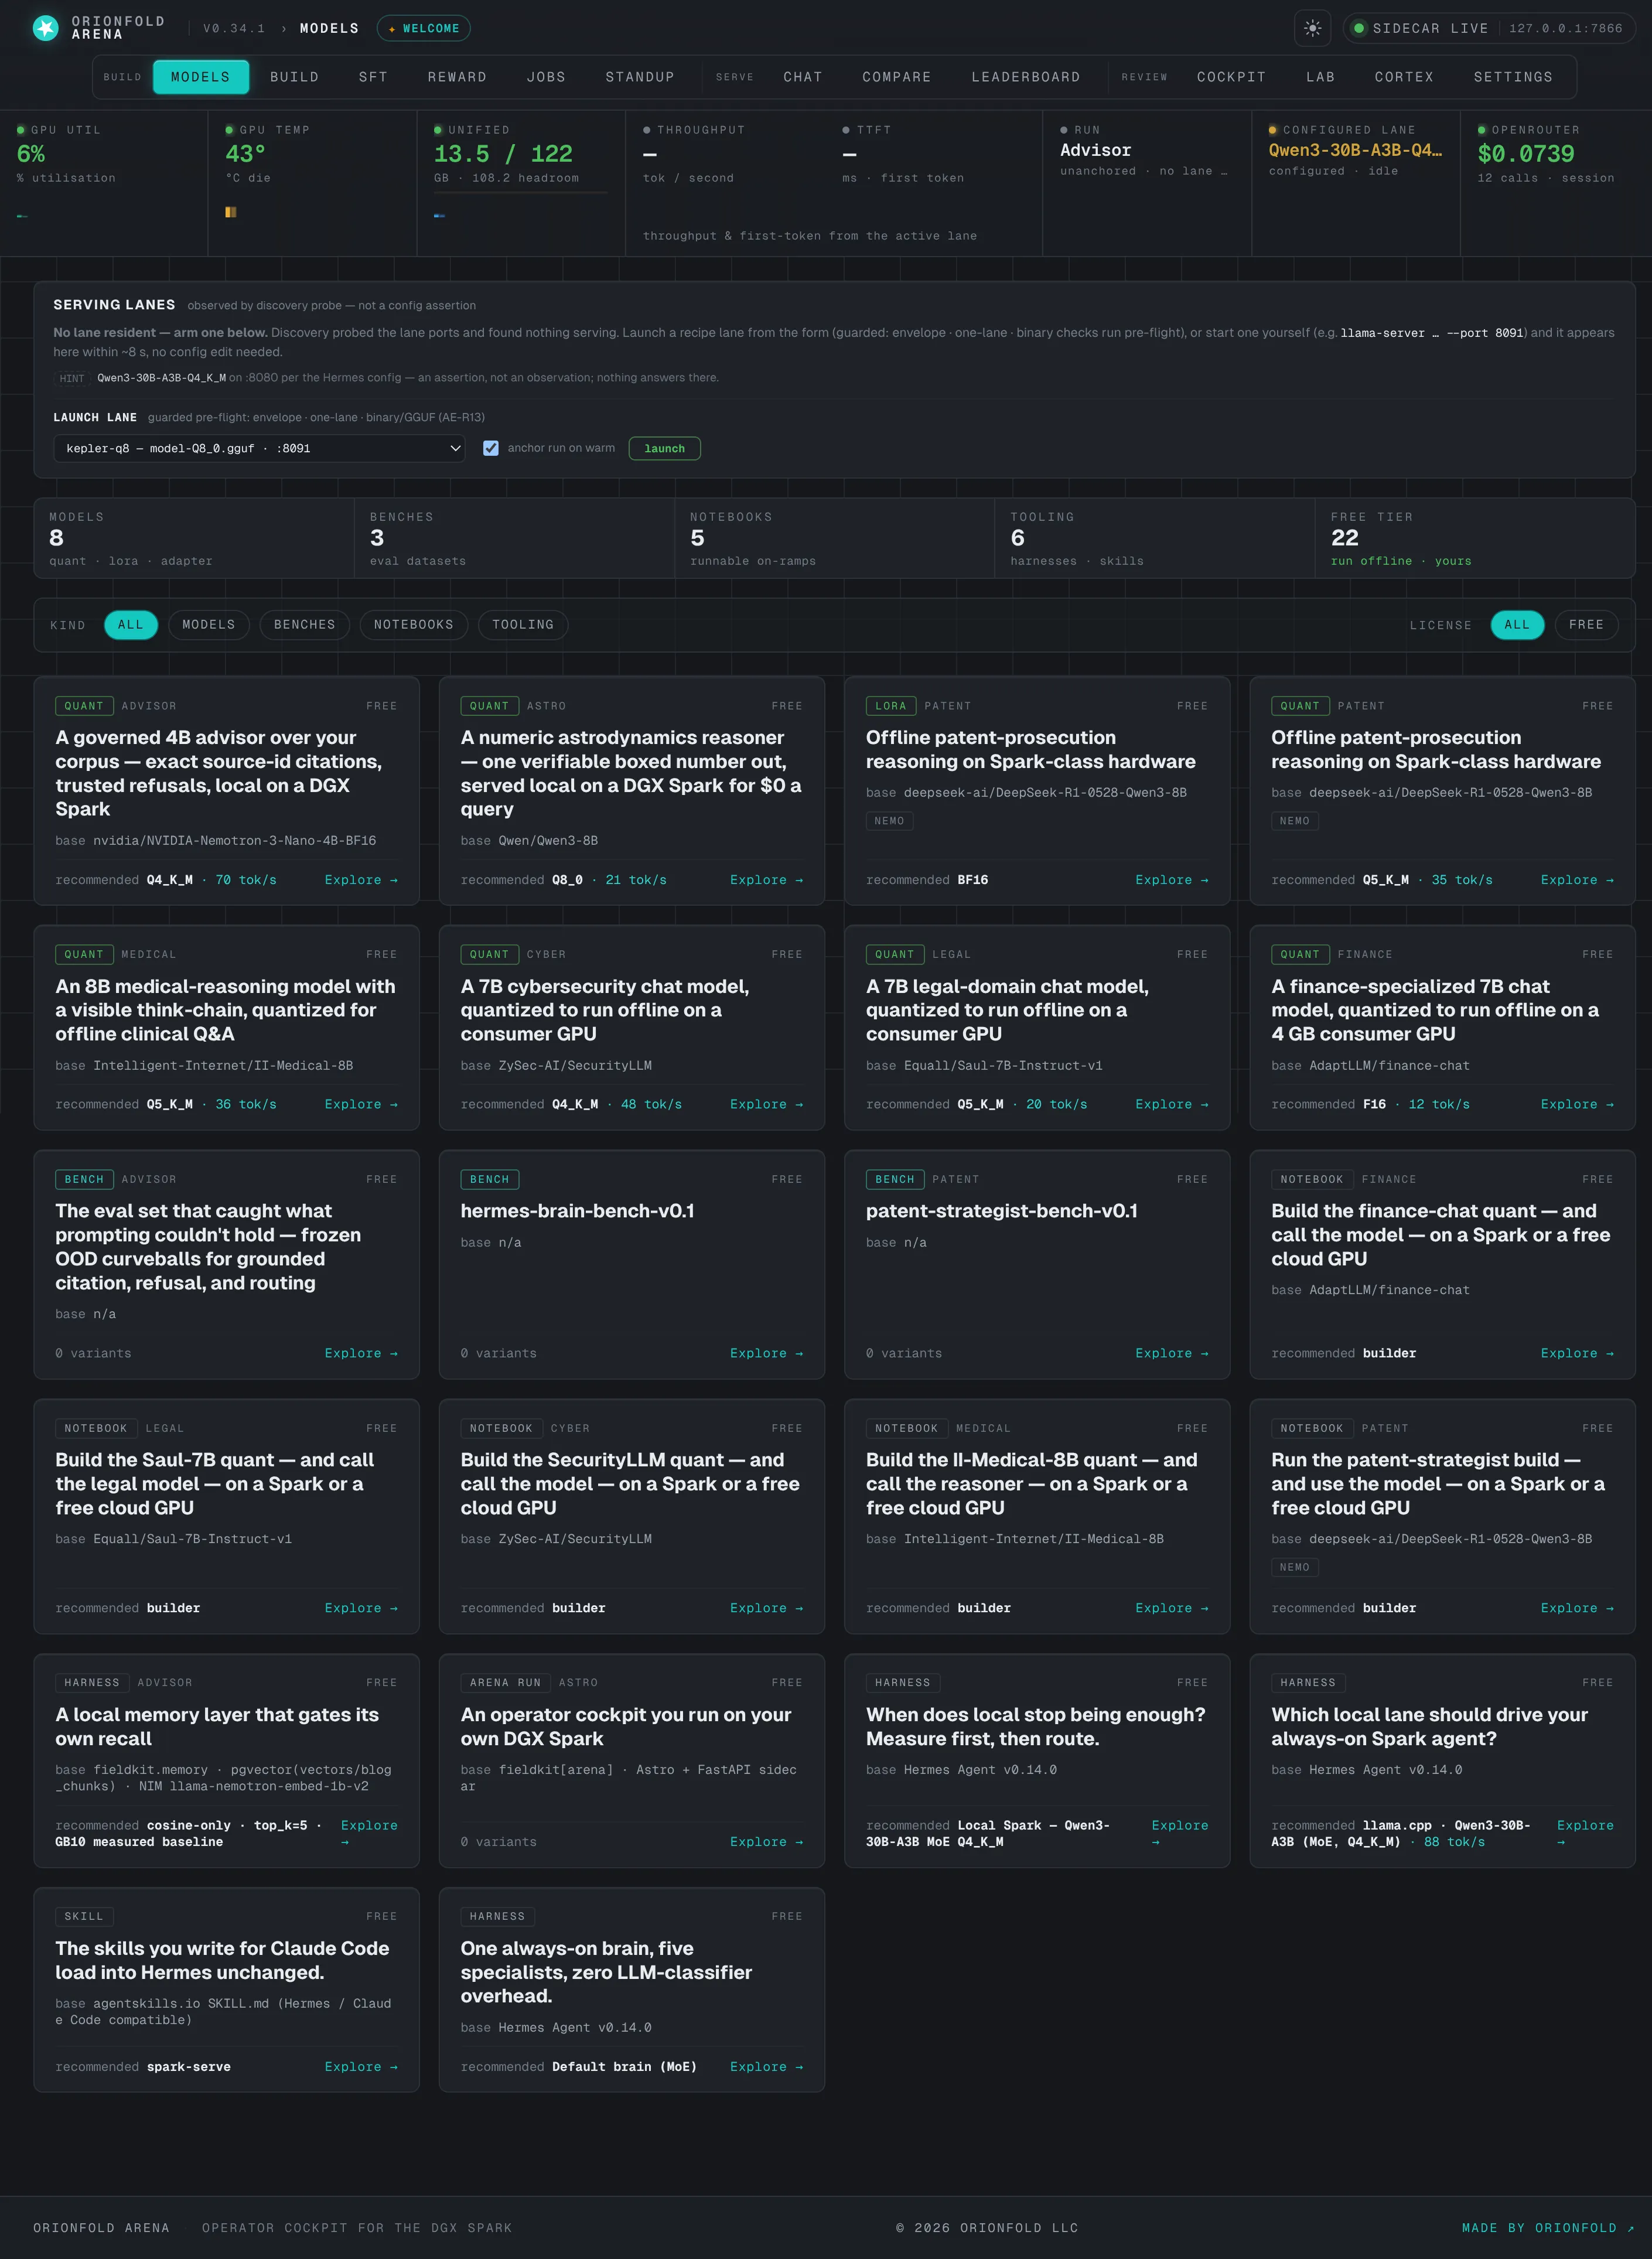This screenshot has height=2259, width=1652.
Task: Open the kepler-q8 launch lane dropdown
Action: pyautogui.click(x=259, y=448)
